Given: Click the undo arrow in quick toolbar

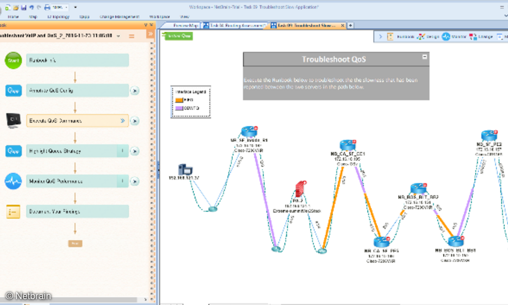Looking at the screenshot, I should click(x=31, y=7).
